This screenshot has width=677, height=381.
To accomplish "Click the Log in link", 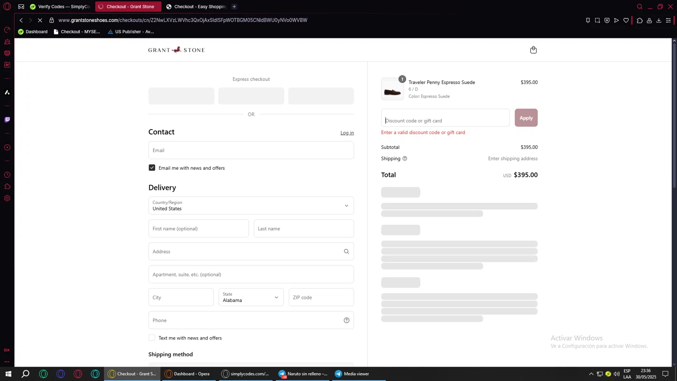I will pyautogui.click(x=347, y=133).
